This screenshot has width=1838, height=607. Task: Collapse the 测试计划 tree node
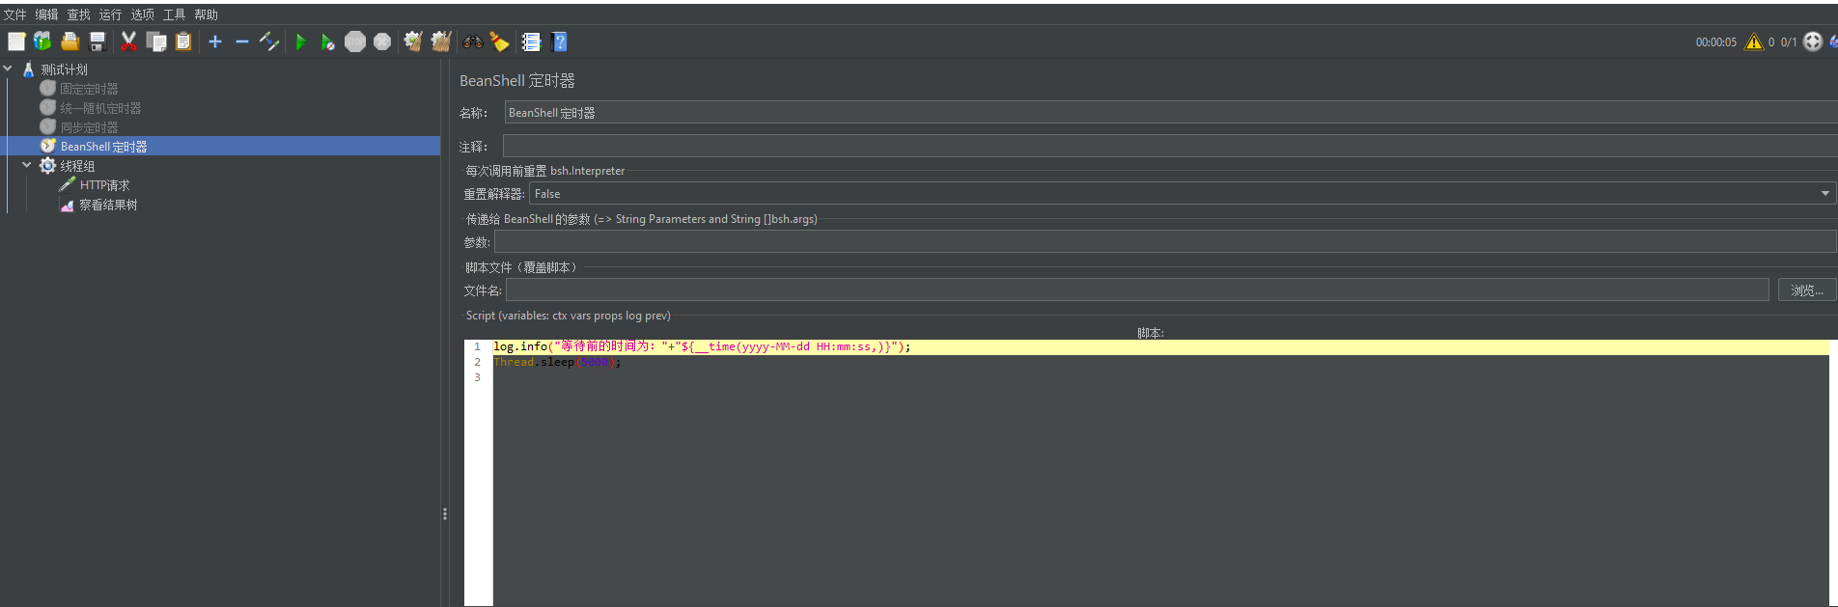(x=8, y=69)
